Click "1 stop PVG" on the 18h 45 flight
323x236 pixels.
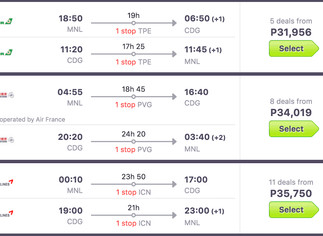[x=133, y=105]
